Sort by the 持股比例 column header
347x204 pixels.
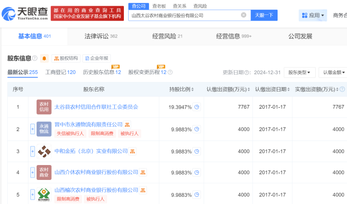pyautogui.click(x=182, y=89)
